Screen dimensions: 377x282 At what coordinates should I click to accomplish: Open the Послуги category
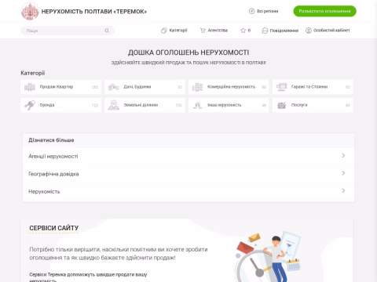pos(313,105)
